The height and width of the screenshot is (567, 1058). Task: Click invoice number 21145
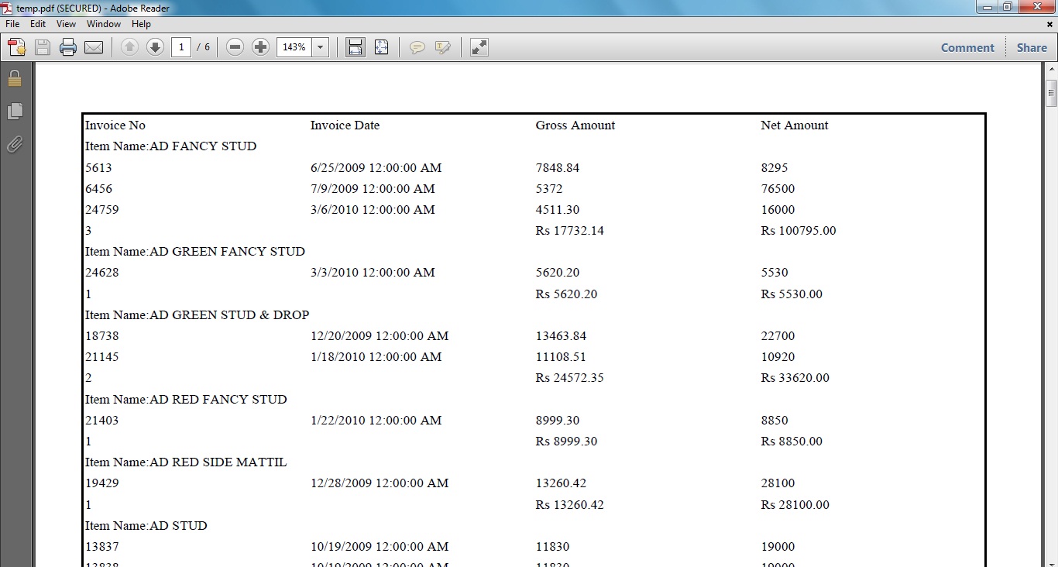tap(102, 357)
